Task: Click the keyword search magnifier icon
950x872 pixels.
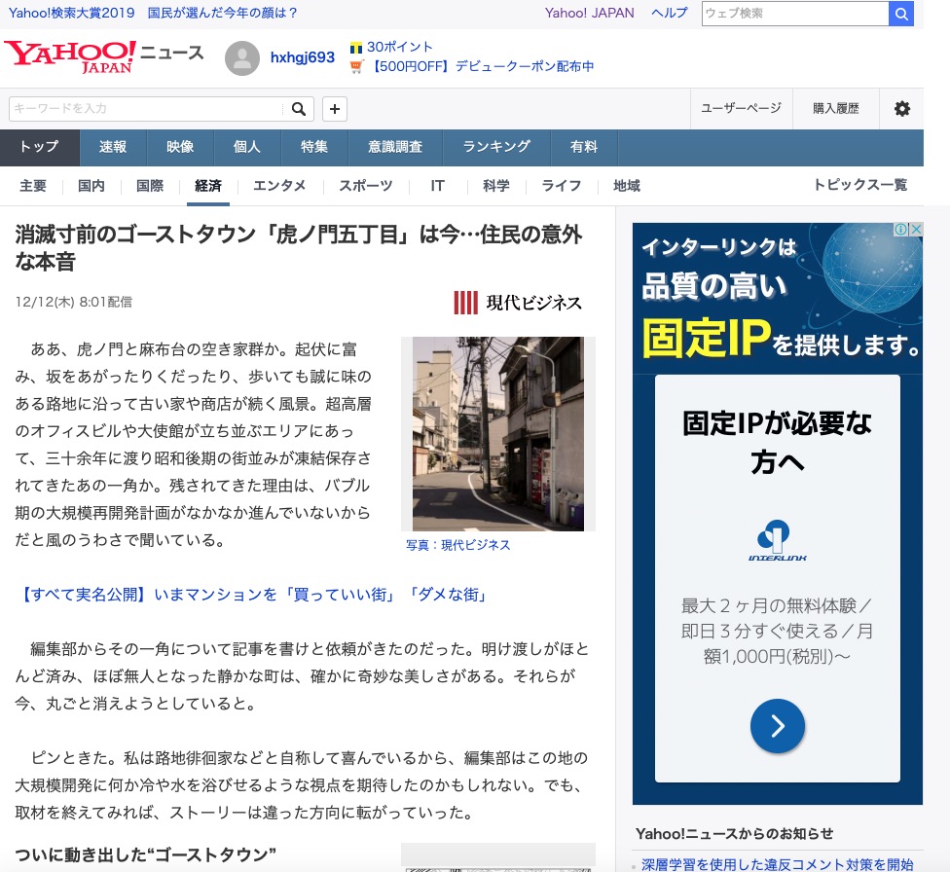Action: coord(299,108)
